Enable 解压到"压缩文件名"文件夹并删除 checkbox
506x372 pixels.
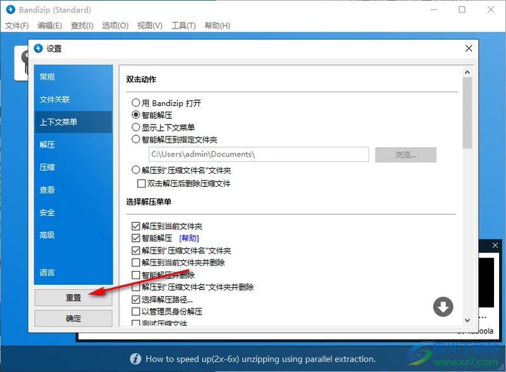pyautogui.click(x=136, y=287)
